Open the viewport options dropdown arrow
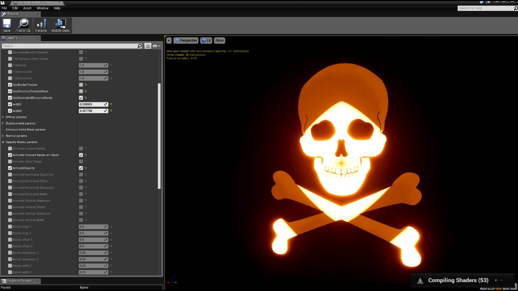Viewport: 518px width, 291px height. [x=169, y=40]
